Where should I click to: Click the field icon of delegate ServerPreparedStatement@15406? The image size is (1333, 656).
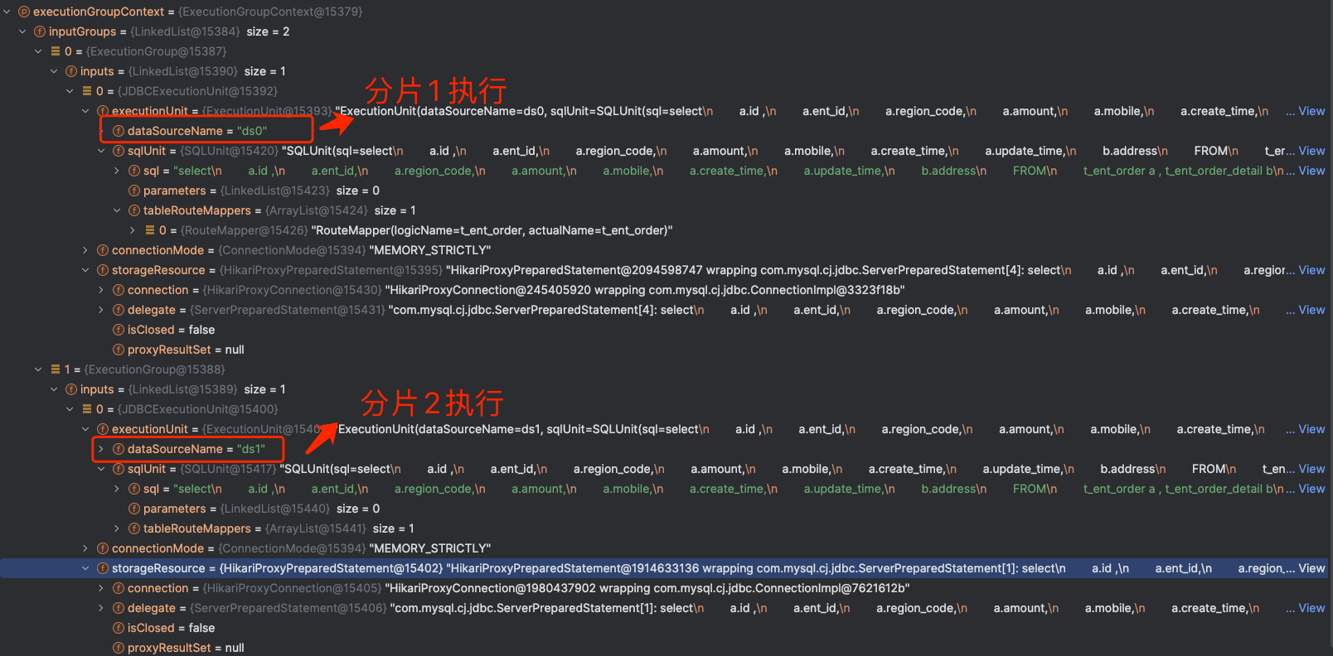[x=119, y=608]
